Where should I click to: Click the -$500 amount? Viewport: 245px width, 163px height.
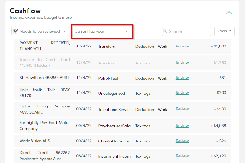click(220, 109)
